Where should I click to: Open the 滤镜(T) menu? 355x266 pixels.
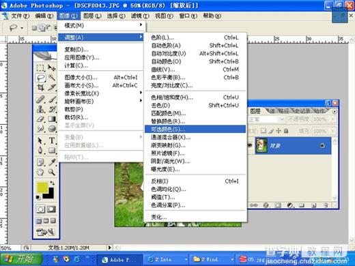click(x=140, y=16)
